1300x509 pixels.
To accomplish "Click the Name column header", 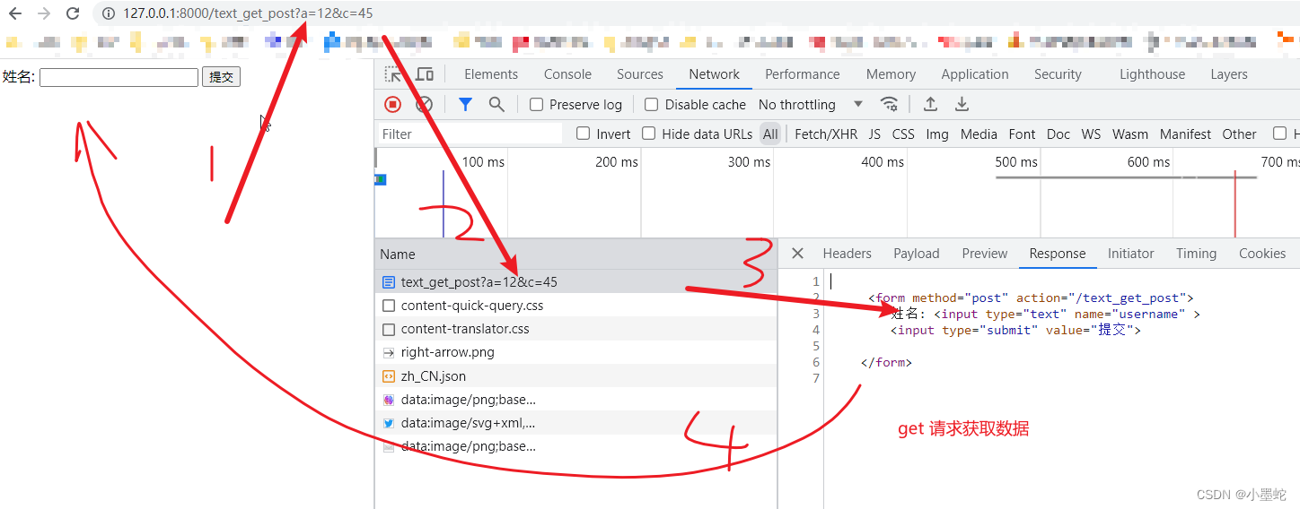I will click(576, 254).
